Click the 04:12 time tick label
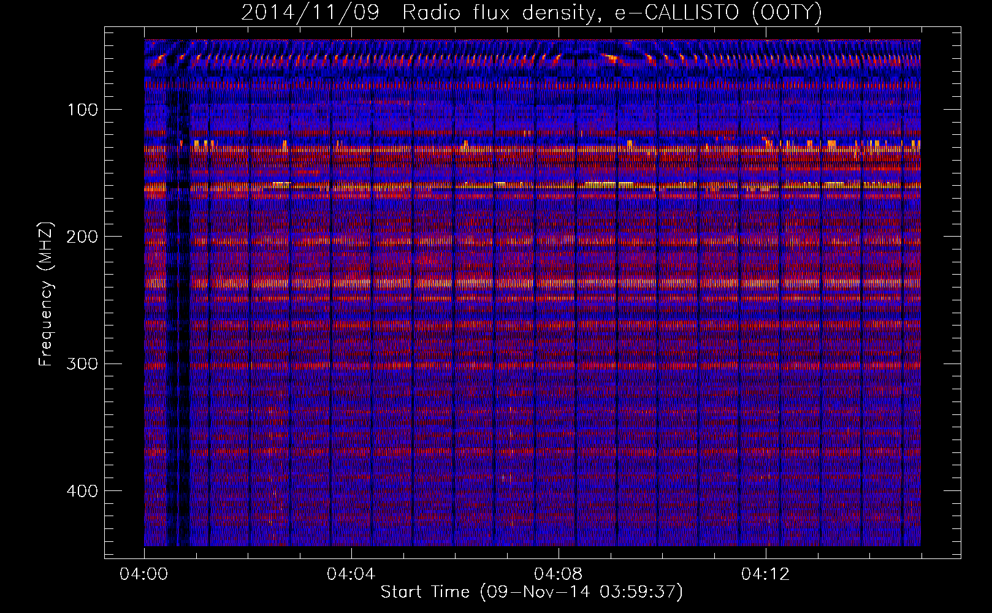 (765, 574)
